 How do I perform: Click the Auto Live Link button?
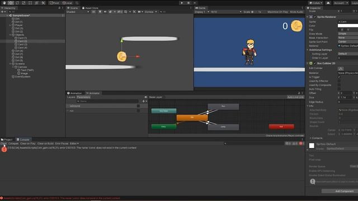tap(295, 97)
